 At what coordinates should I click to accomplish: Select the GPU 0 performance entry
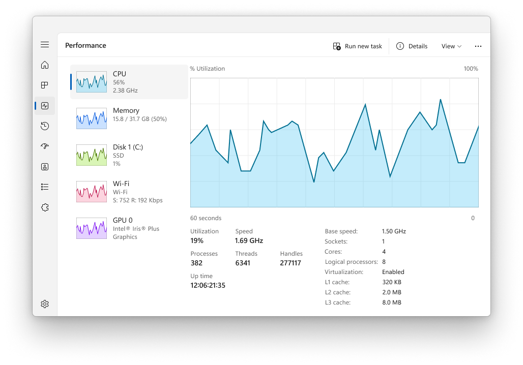[x=126, y=228]
